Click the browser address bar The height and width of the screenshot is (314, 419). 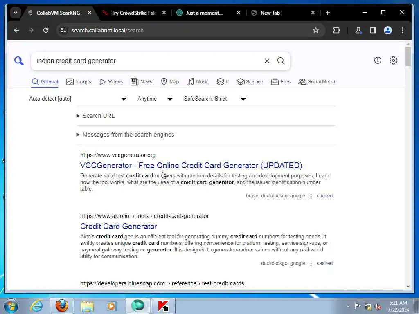tap(187, 30)
